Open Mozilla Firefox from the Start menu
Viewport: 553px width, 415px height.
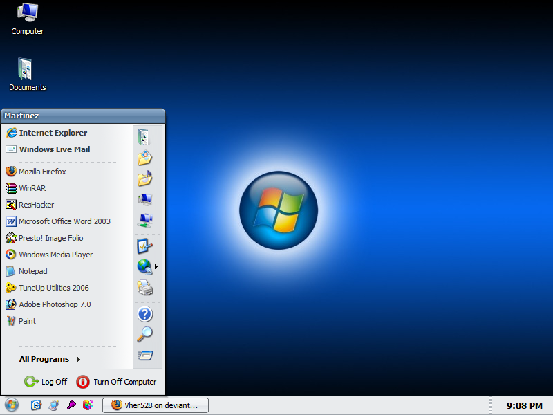36,172
